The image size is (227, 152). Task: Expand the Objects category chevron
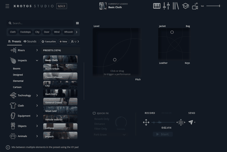click(x=37, y=126)
